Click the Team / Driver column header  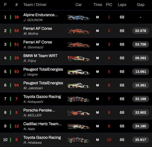coord(35,5)
